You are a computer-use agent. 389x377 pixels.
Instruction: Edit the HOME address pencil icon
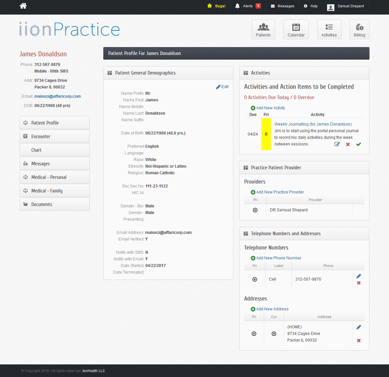point(359,327)
